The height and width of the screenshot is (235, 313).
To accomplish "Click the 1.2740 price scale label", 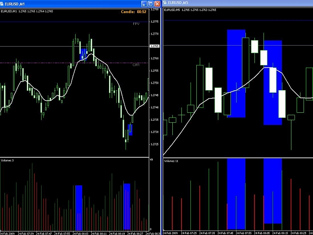I will click(x=155, y=107).
